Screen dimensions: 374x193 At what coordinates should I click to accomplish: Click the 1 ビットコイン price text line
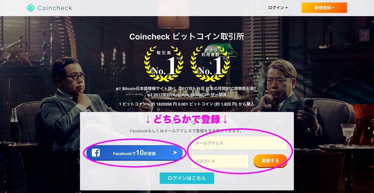point(187,104)
